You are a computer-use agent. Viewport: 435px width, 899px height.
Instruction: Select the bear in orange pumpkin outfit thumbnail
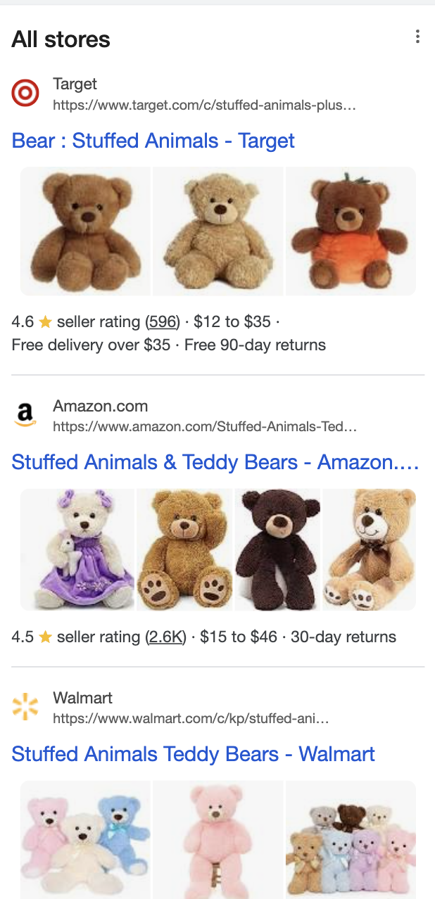(x=351, y=231)
